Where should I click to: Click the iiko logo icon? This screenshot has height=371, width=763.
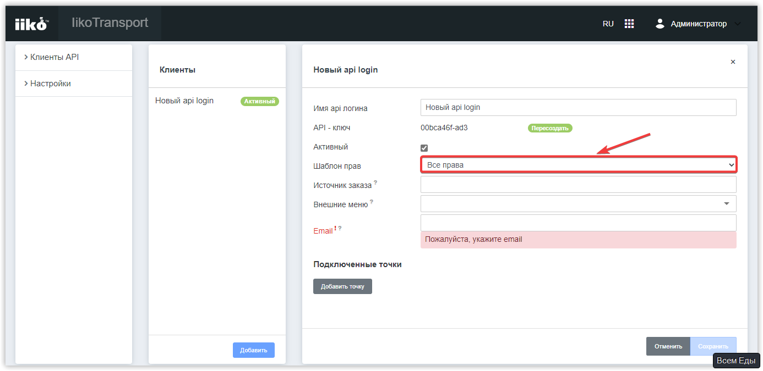click(31, 24)
